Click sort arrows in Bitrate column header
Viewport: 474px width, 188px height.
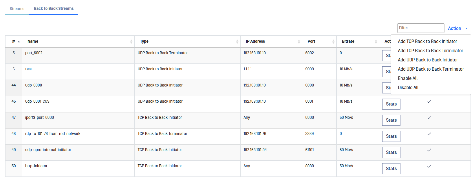point(376,42)
